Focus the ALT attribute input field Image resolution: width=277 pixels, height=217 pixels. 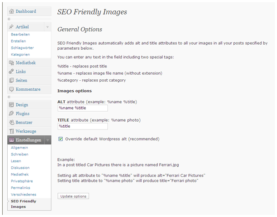point(83,108)
